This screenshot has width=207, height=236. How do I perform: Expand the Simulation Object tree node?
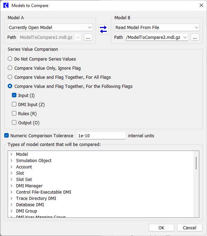(12, 161)
